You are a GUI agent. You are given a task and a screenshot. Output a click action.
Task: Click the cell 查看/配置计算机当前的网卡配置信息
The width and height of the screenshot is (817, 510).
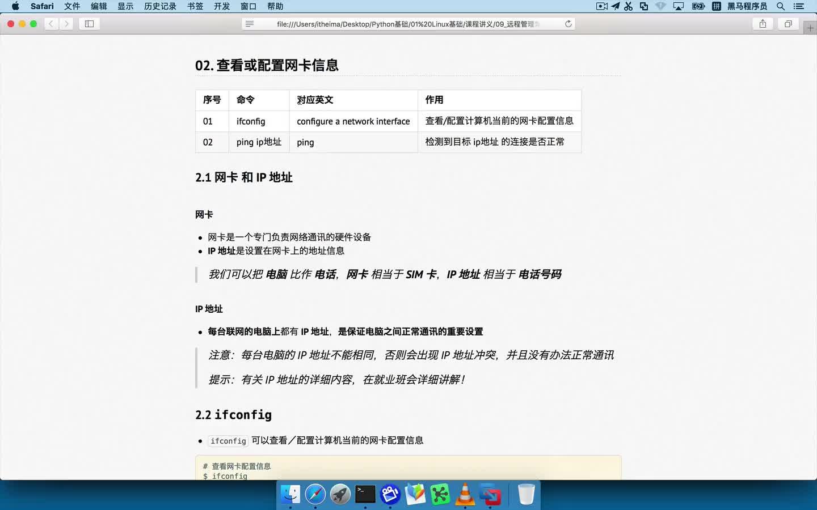coord(499,121)
